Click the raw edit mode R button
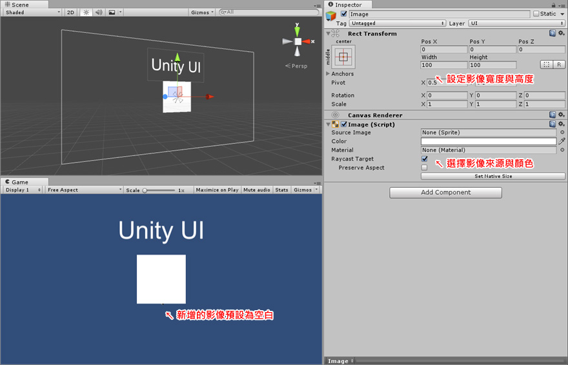This screenshot has height=365, width=568. [559, 64]
